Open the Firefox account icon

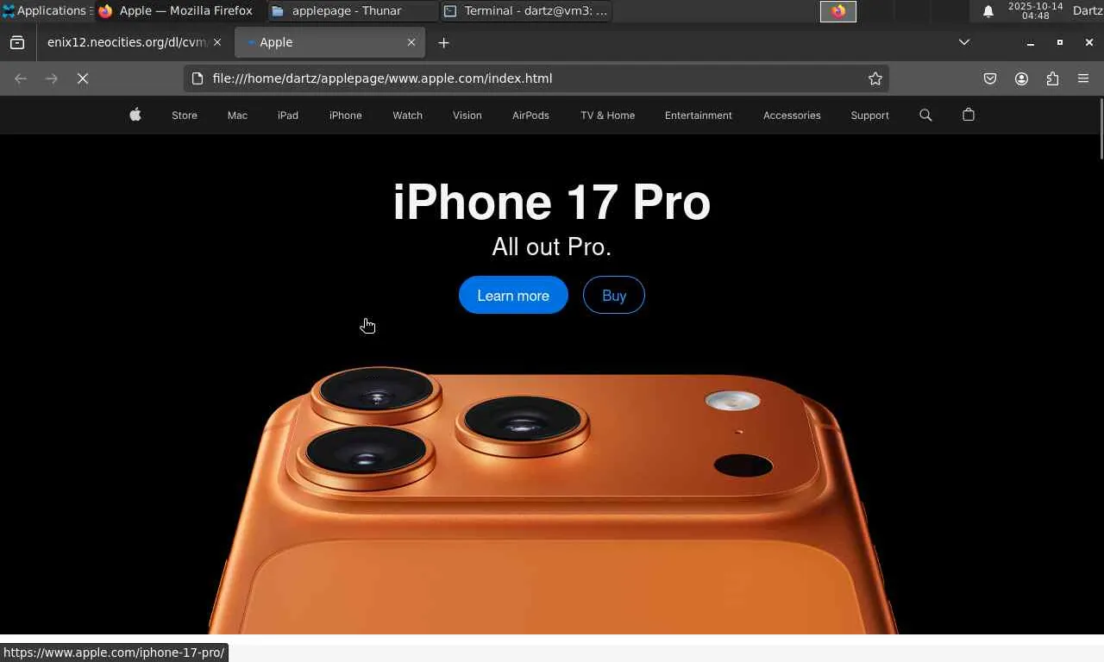point(1021,78)
